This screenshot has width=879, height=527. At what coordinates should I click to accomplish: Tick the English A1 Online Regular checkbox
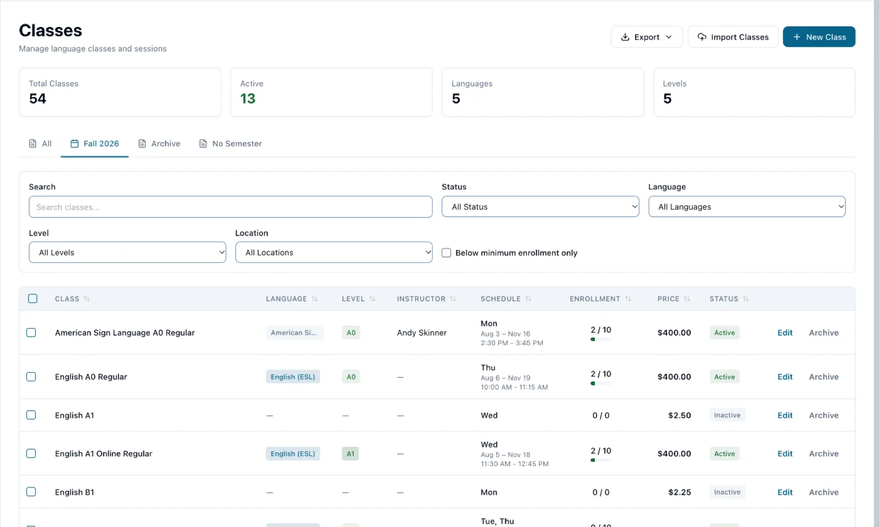pos(31,453)
